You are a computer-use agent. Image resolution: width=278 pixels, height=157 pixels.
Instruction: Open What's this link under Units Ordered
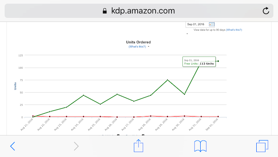[x=137, y=47]
